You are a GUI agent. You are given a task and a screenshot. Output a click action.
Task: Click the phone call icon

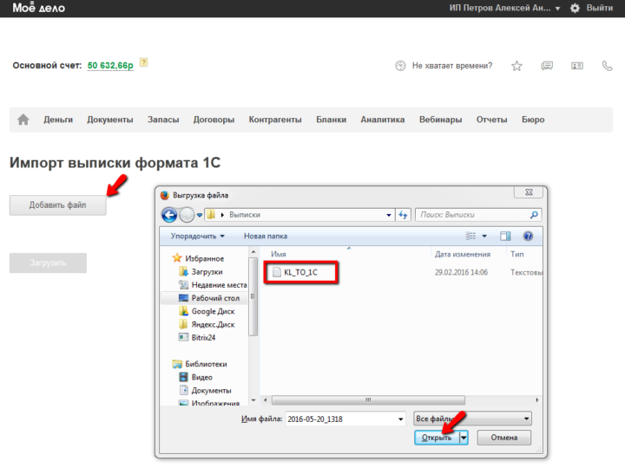pos(607,66)
